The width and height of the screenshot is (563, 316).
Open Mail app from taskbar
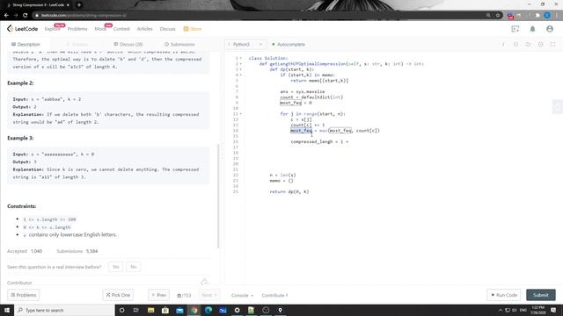[x=179, y=310]
